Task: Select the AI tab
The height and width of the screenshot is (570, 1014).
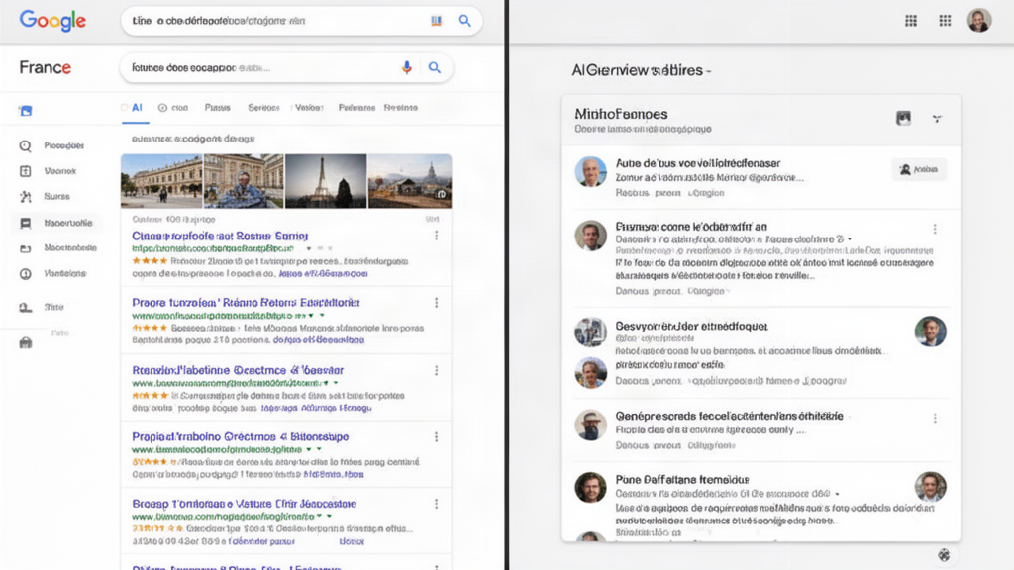Action: tap(135, 108)
